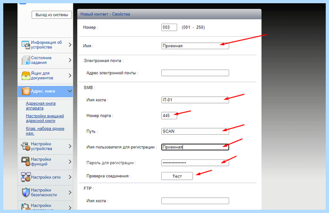Viewport: 329px width, 213px height.
Task: Click the Имя пользователя для регистрации field
Action: pyautogui.click(x=195, y=147)
